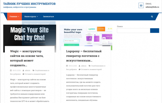Click calendar icon beside Logopony post date

tap(67, 66)
